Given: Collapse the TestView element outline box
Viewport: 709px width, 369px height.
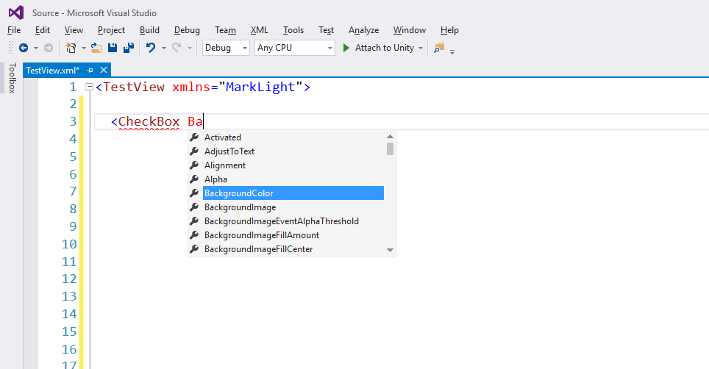Looking at the screenshot, I should click(90, 87).
